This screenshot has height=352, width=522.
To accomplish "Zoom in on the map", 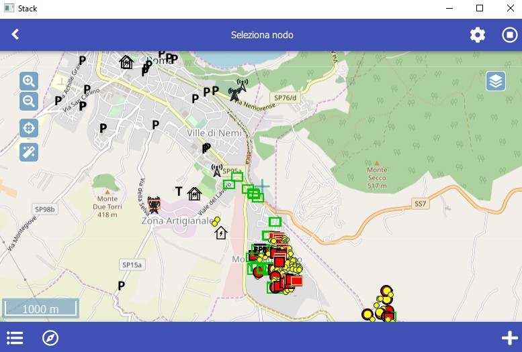I will click(29, 81).
